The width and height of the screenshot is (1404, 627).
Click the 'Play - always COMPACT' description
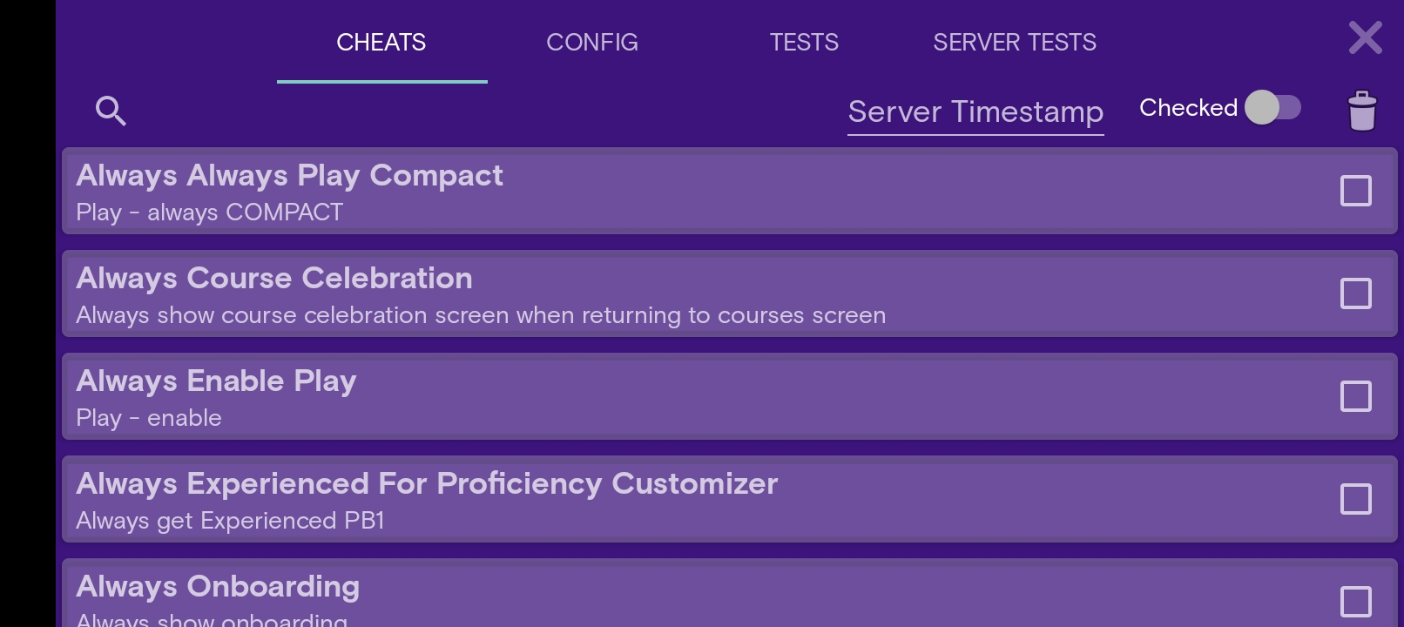coord(209,212)
